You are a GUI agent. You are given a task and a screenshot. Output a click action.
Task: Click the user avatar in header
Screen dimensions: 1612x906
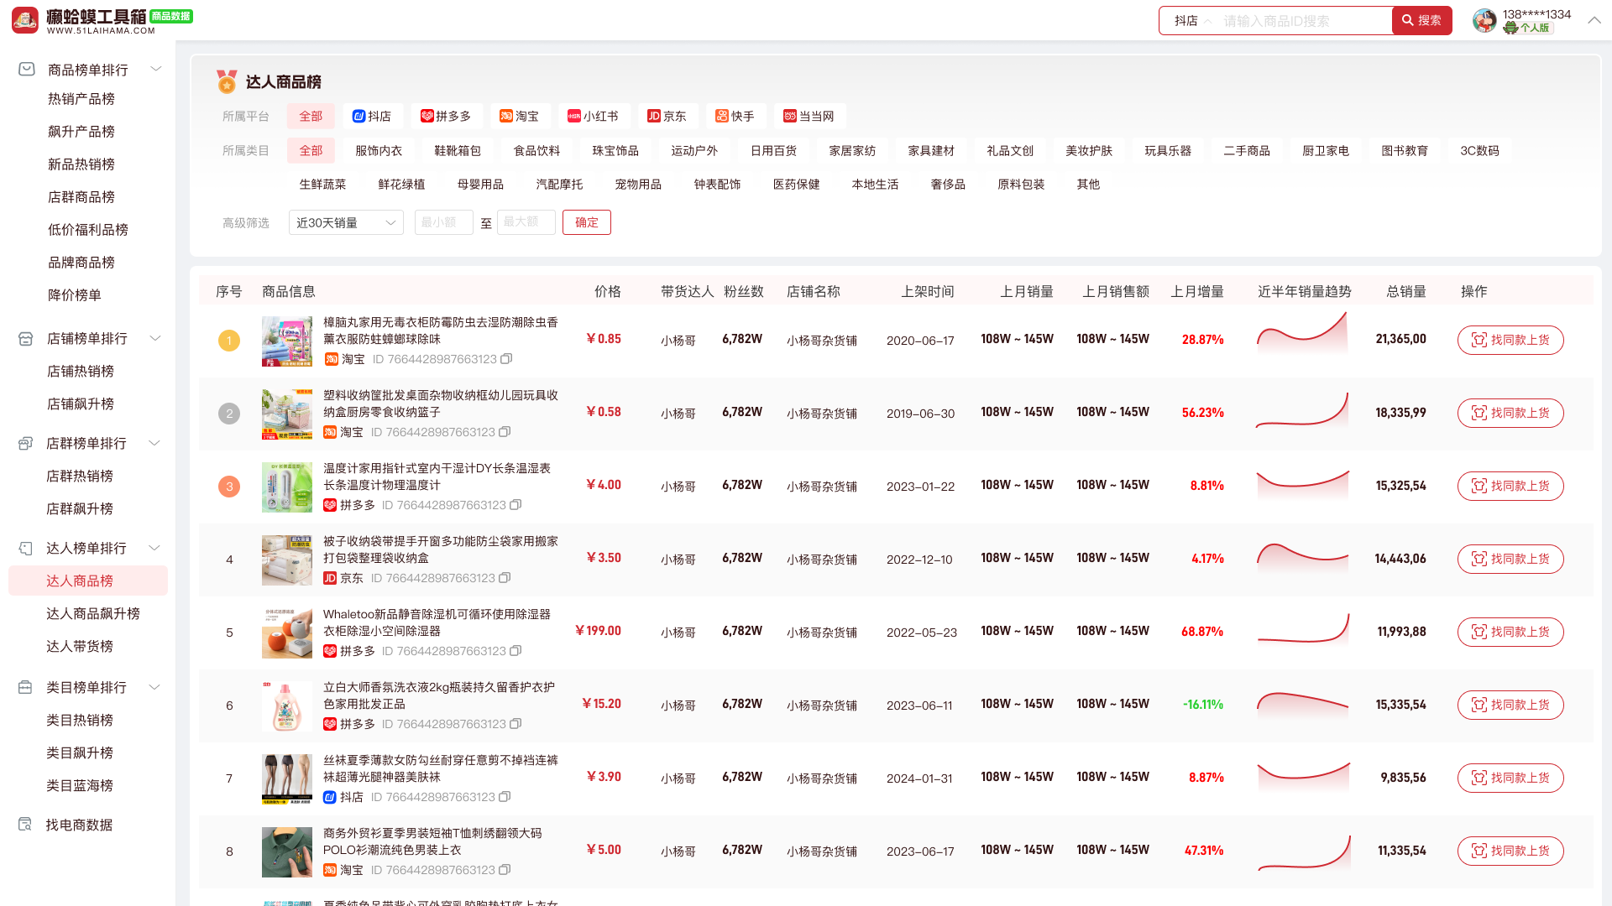[1484, 21]
